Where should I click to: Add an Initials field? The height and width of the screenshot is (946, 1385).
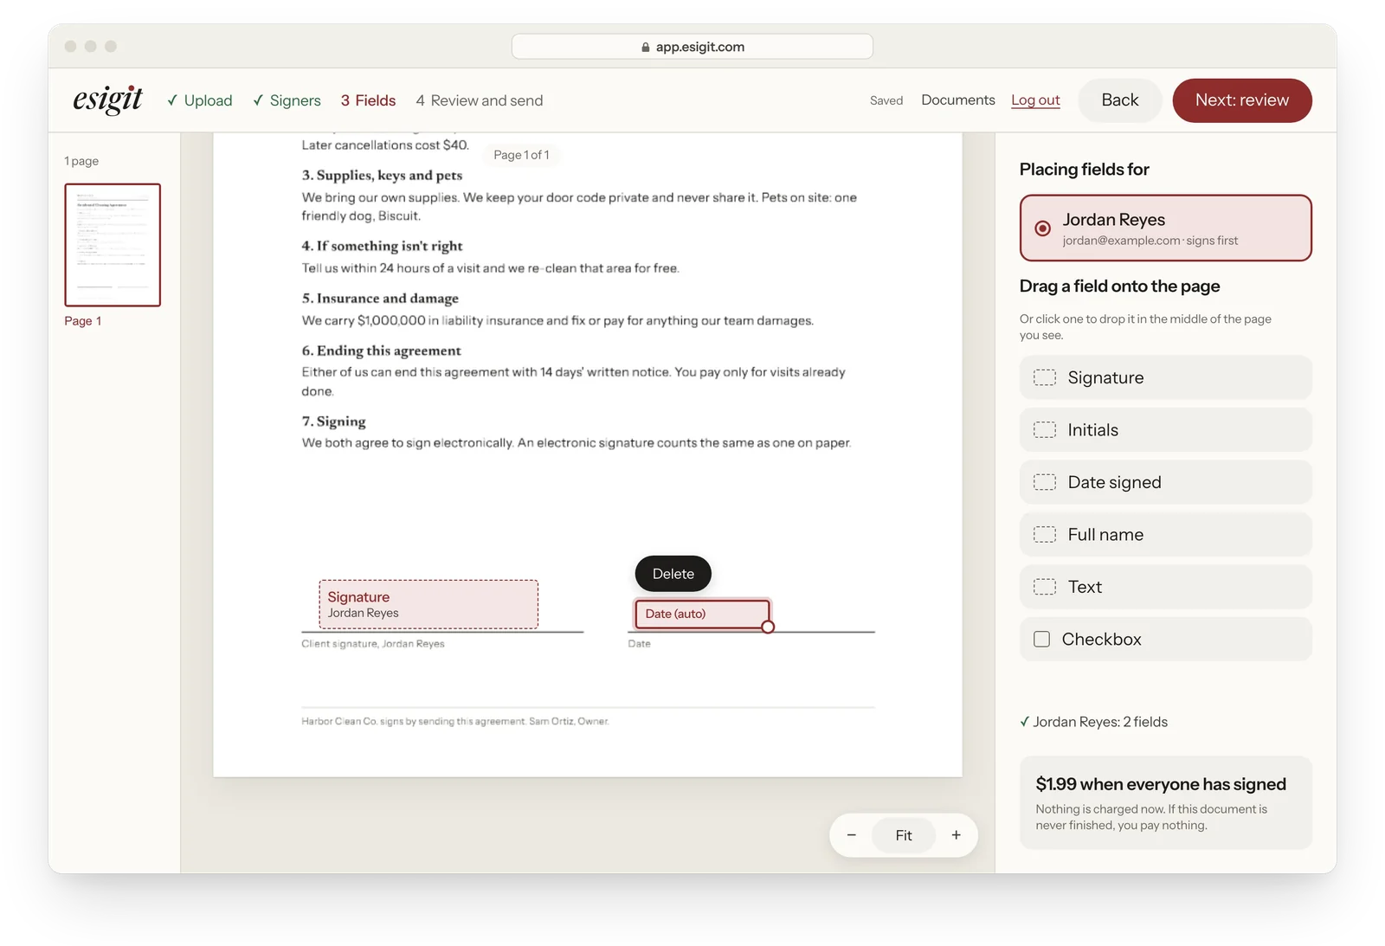1165,430
